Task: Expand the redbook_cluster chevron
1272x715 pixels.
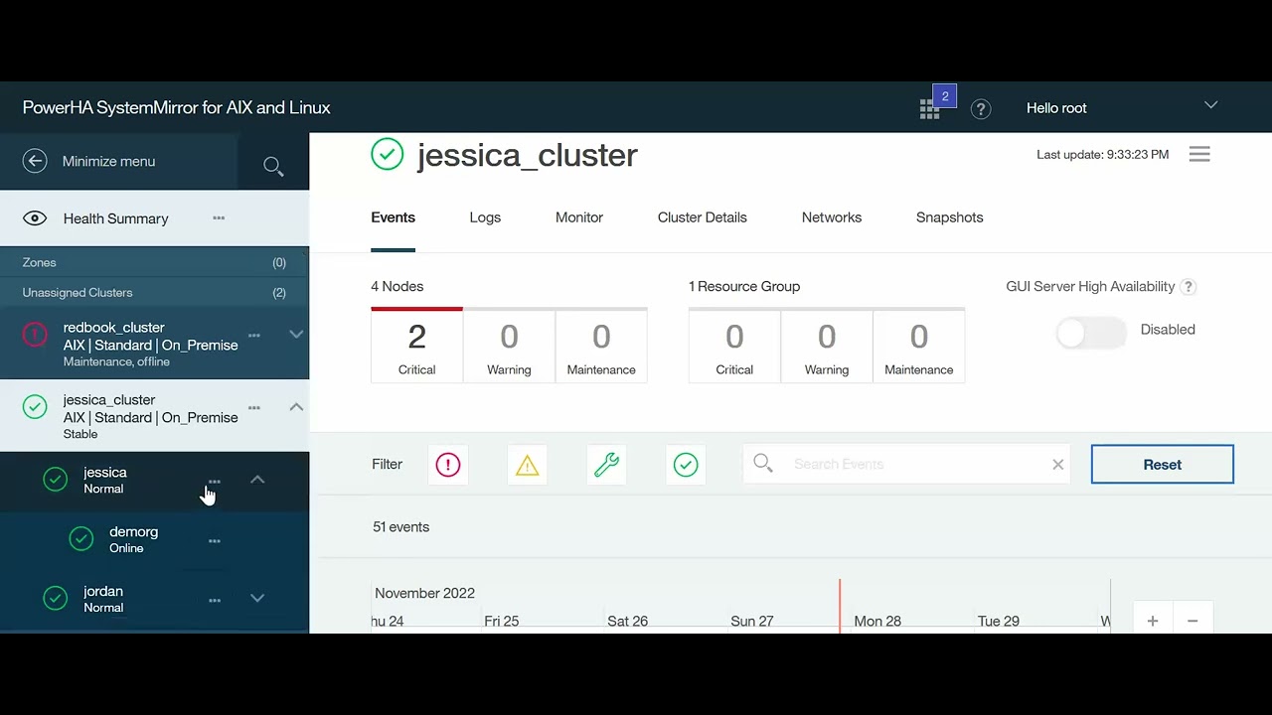Action: pos(296,335)
